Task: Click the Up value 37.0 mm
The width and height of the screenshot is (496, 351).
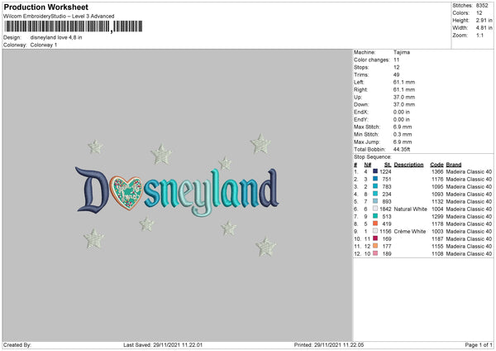Action: tap(404, 97)
